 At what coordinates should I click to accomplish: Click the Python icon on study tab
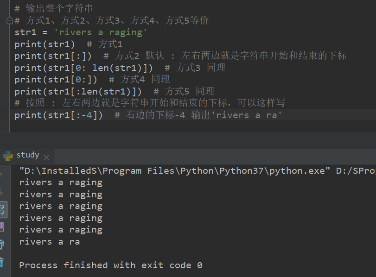pos(8,156)
